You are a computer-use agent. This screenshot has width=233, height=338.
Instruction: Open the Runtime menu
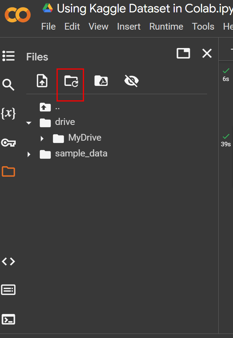(166, 27)
